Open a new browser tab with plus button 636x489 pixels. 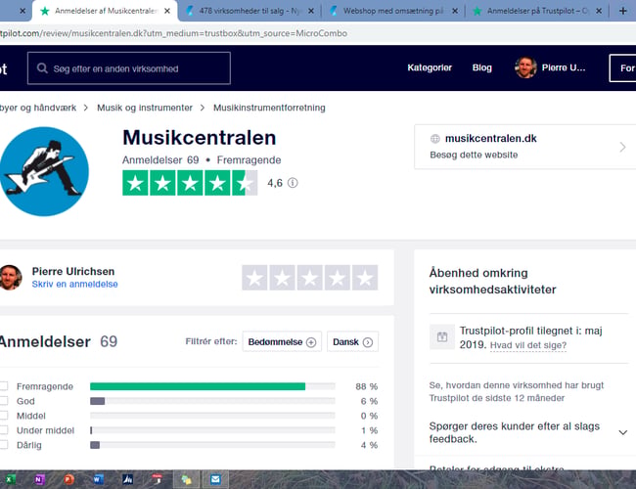623,11
